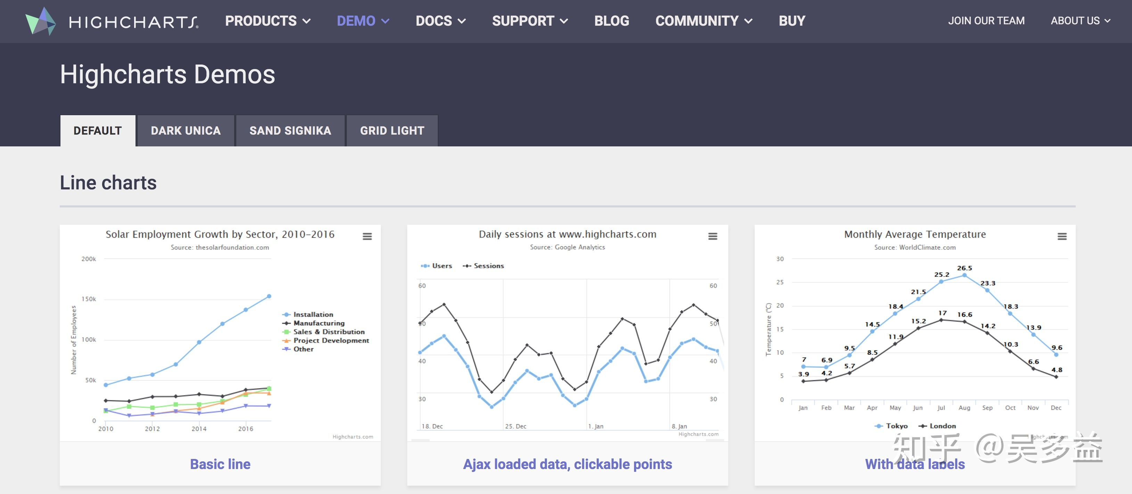Open the Monthly Average Temperature chart menu

click(1062, 237)
